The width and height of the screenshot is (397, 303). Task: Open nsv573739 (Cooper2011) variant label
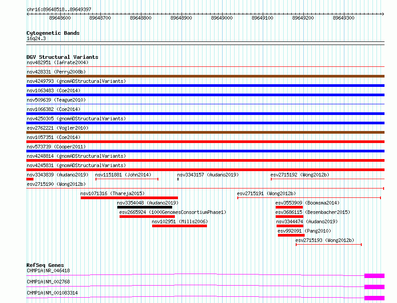[56, 147]
